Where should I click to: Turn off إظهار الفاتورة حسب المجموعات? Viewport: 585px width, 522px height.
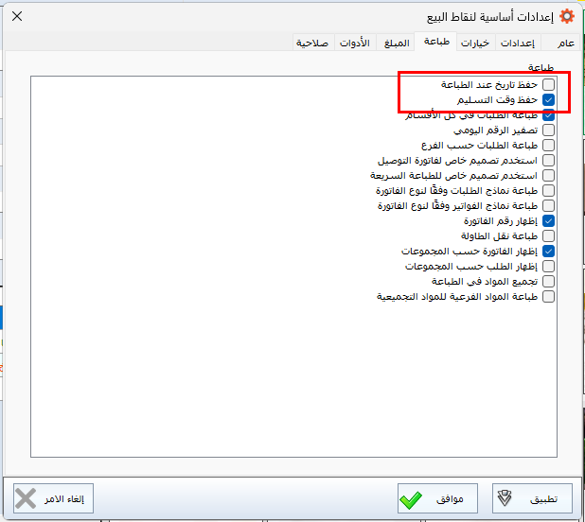point(548,252)
